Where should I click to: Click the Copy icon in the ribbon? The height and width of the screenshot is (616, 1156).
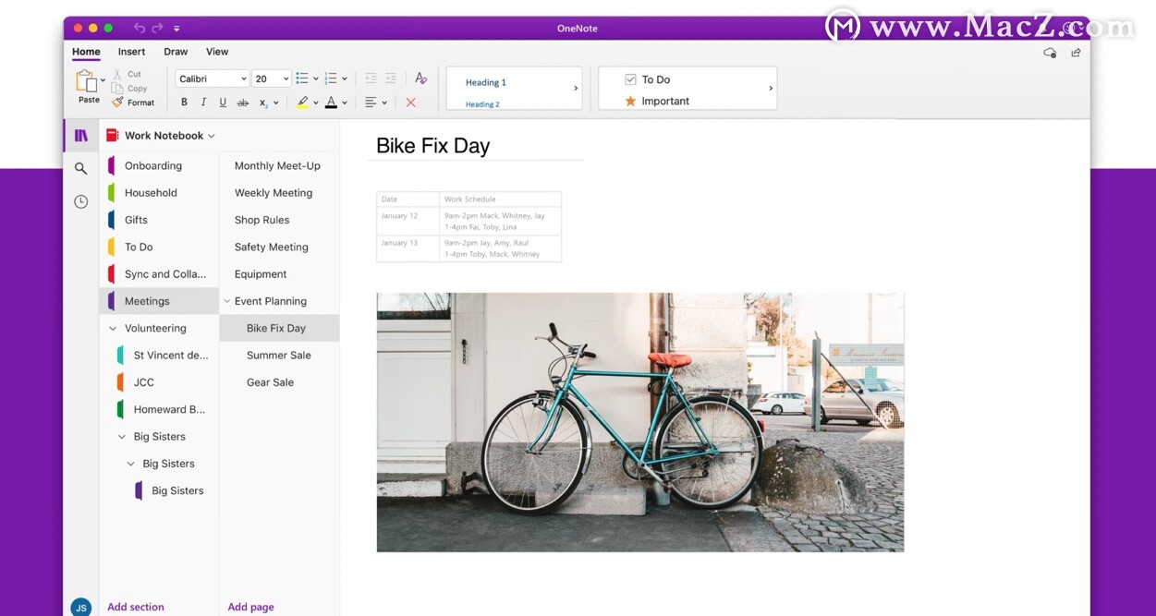coord(117,89)
